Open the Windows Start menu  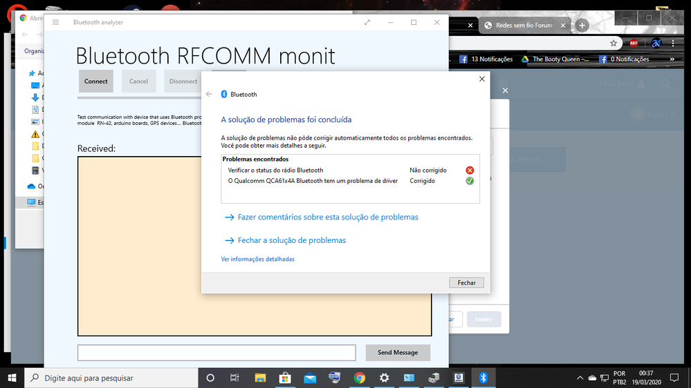[12, 378]
